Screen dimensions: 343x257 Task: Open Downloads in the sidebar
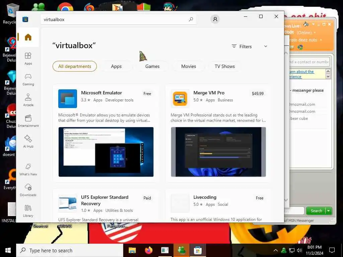pyautogui.click(x=28, y=190)
